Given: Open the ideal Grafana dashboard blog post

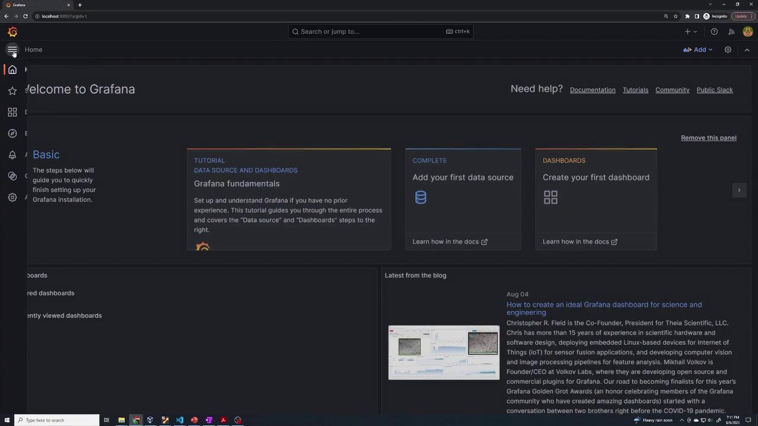Looking at the screenshot, I should pos(604,308).
